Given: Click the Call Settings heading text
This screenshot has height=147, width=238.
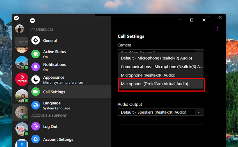Looking at the screenshot, I should 131,36.
